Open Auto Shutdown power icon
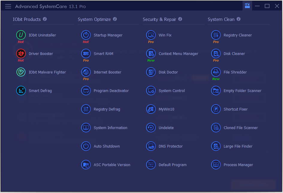This screenshot has height=193, width=283. (x=86, y=146)
